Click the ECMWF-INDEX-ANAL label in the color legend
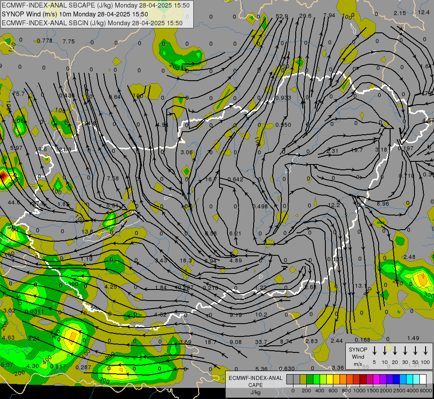This screenshot has height=399, width=434. 255,378
